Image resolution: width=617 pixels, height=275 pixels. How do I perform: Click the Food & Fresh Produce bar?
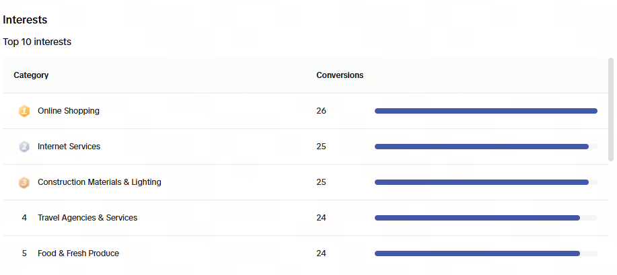(x=486, y=253)
